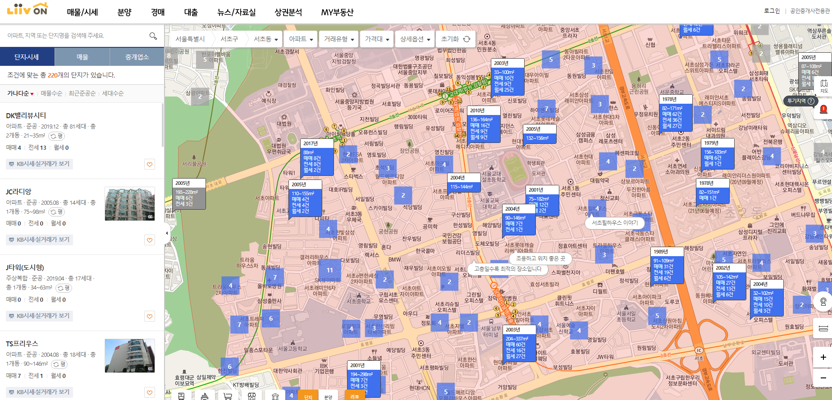Open the 서초동 dropdown
Viewport: 832px width, 400px height.
[266, 39]
